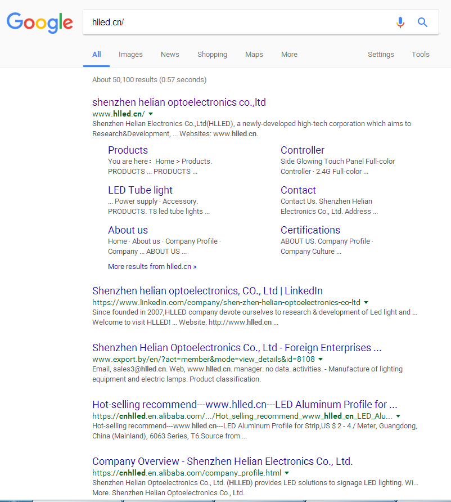
Task: Click snippet text 'Email, sales3@hlled.cn'
Action: (129, 369)
